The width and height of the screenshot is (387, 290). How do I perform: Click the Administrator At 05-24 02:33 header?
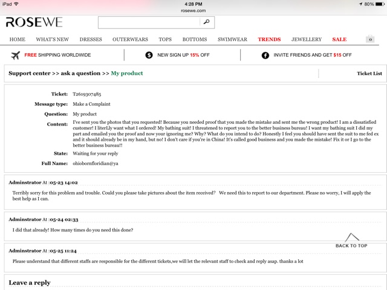point(44,219)
